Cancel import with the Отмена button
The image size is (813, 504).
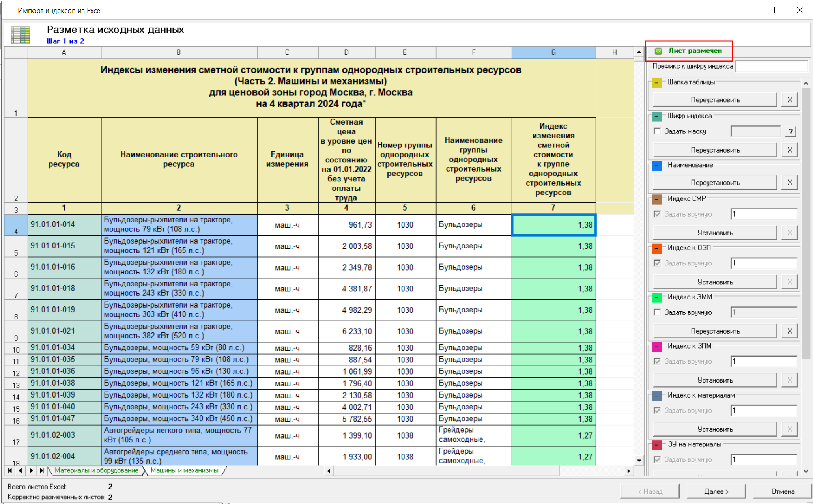point(783,491)
